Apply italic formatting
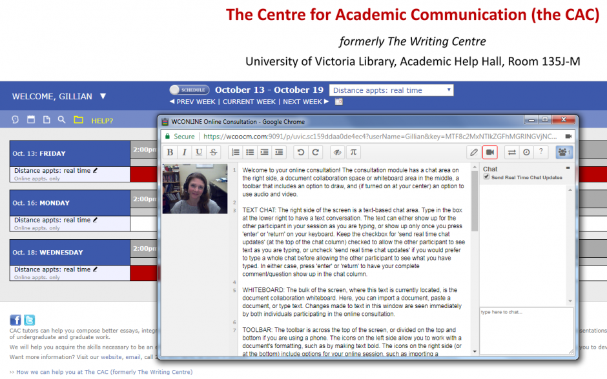The height and width of the screenshot is (379, 607). pos(184,152)
